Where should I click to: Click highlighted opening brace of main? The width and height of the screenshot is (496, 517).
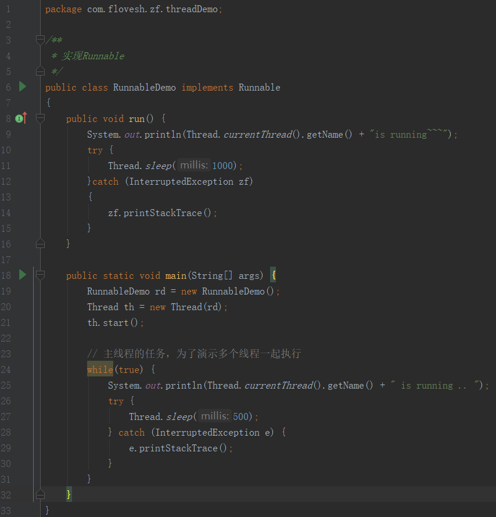273,275
